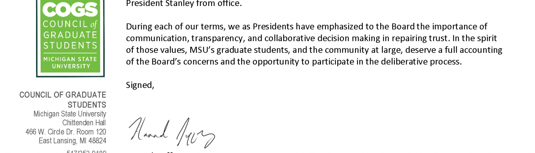Click the line starting 'of those values, MSU's'

click(314, 50)
